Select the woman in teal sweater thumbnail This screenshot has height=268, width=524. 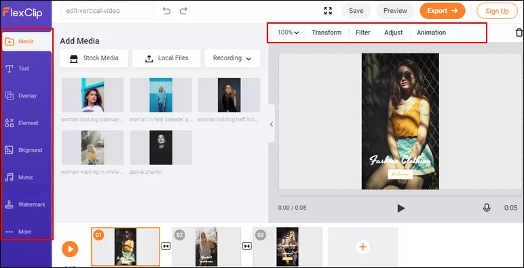point(161,95)
